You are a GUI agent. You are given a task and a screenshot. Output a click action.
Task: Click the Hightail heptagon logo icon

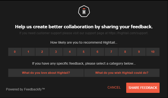[x=84, y=11]
